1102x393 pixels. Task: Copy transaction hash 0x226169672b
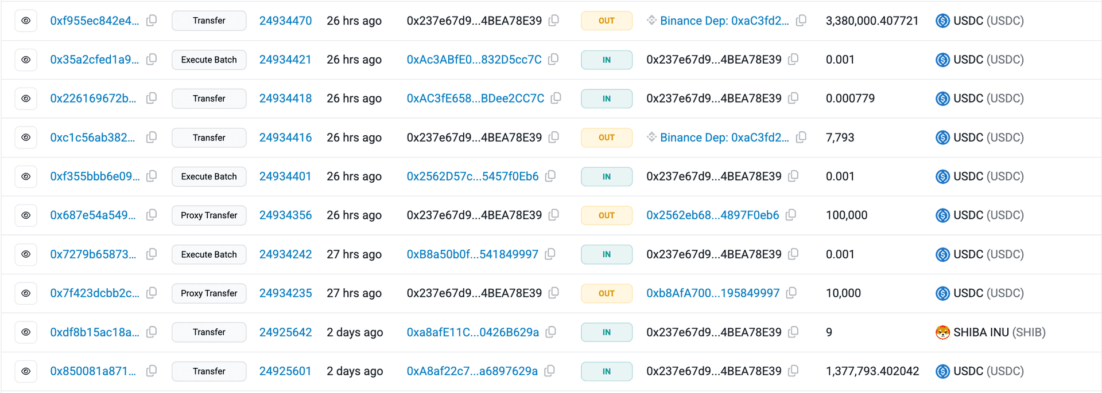point(152,99)
